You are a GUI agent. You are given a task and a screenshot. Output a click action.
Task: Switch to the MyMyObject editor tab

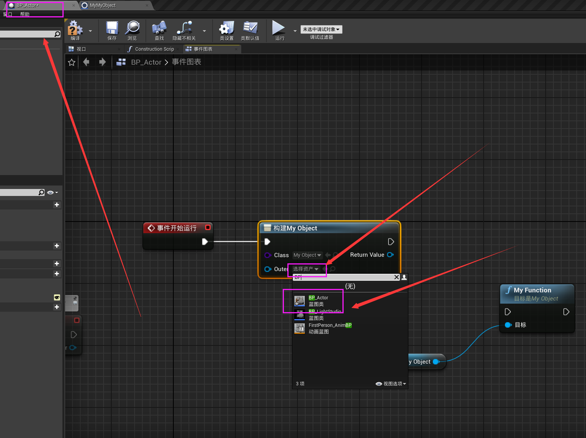click(103, 5)
